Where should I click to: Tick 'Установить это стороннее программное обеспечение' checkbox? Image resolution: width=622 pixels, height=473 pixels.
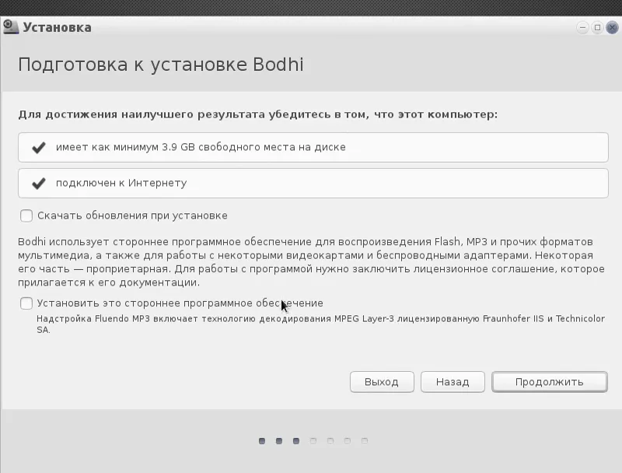tap(26, 303)
